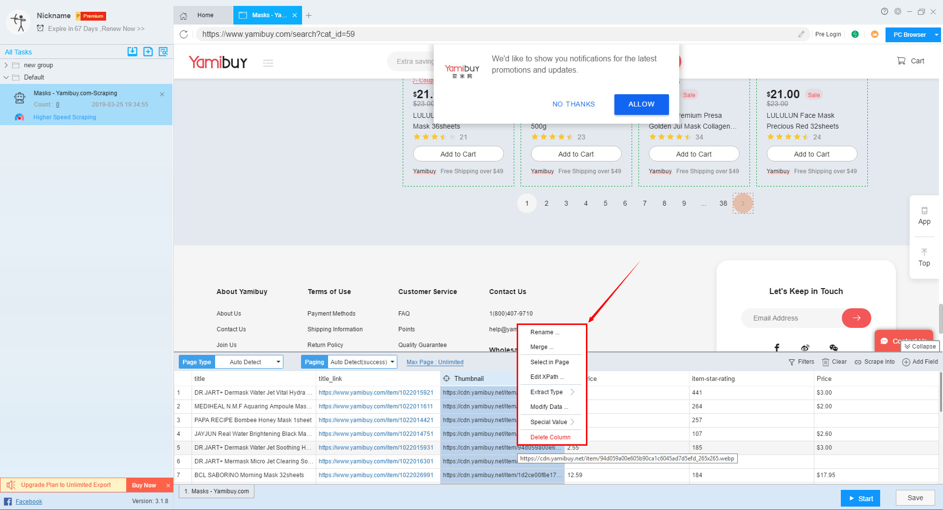Click the new task plus icon
The height and width of the screenshot is (510, 943).
[x=148, y=52]
